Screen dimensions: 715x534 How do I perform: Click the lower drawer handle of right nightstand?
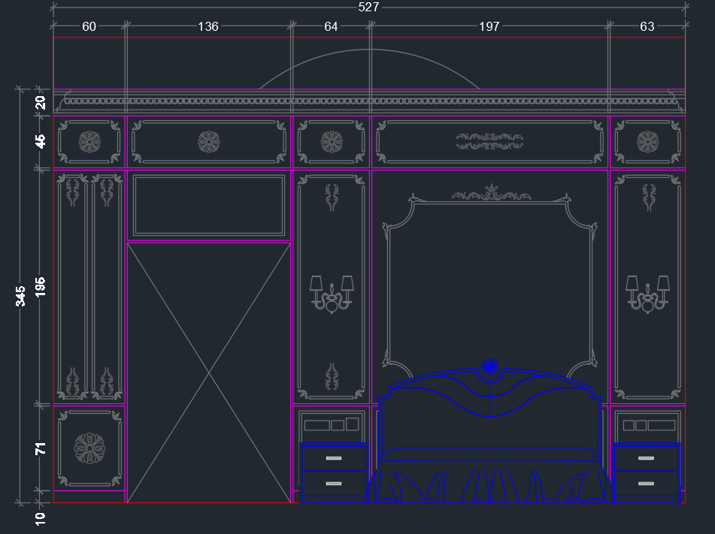click(x=647, y=484)
